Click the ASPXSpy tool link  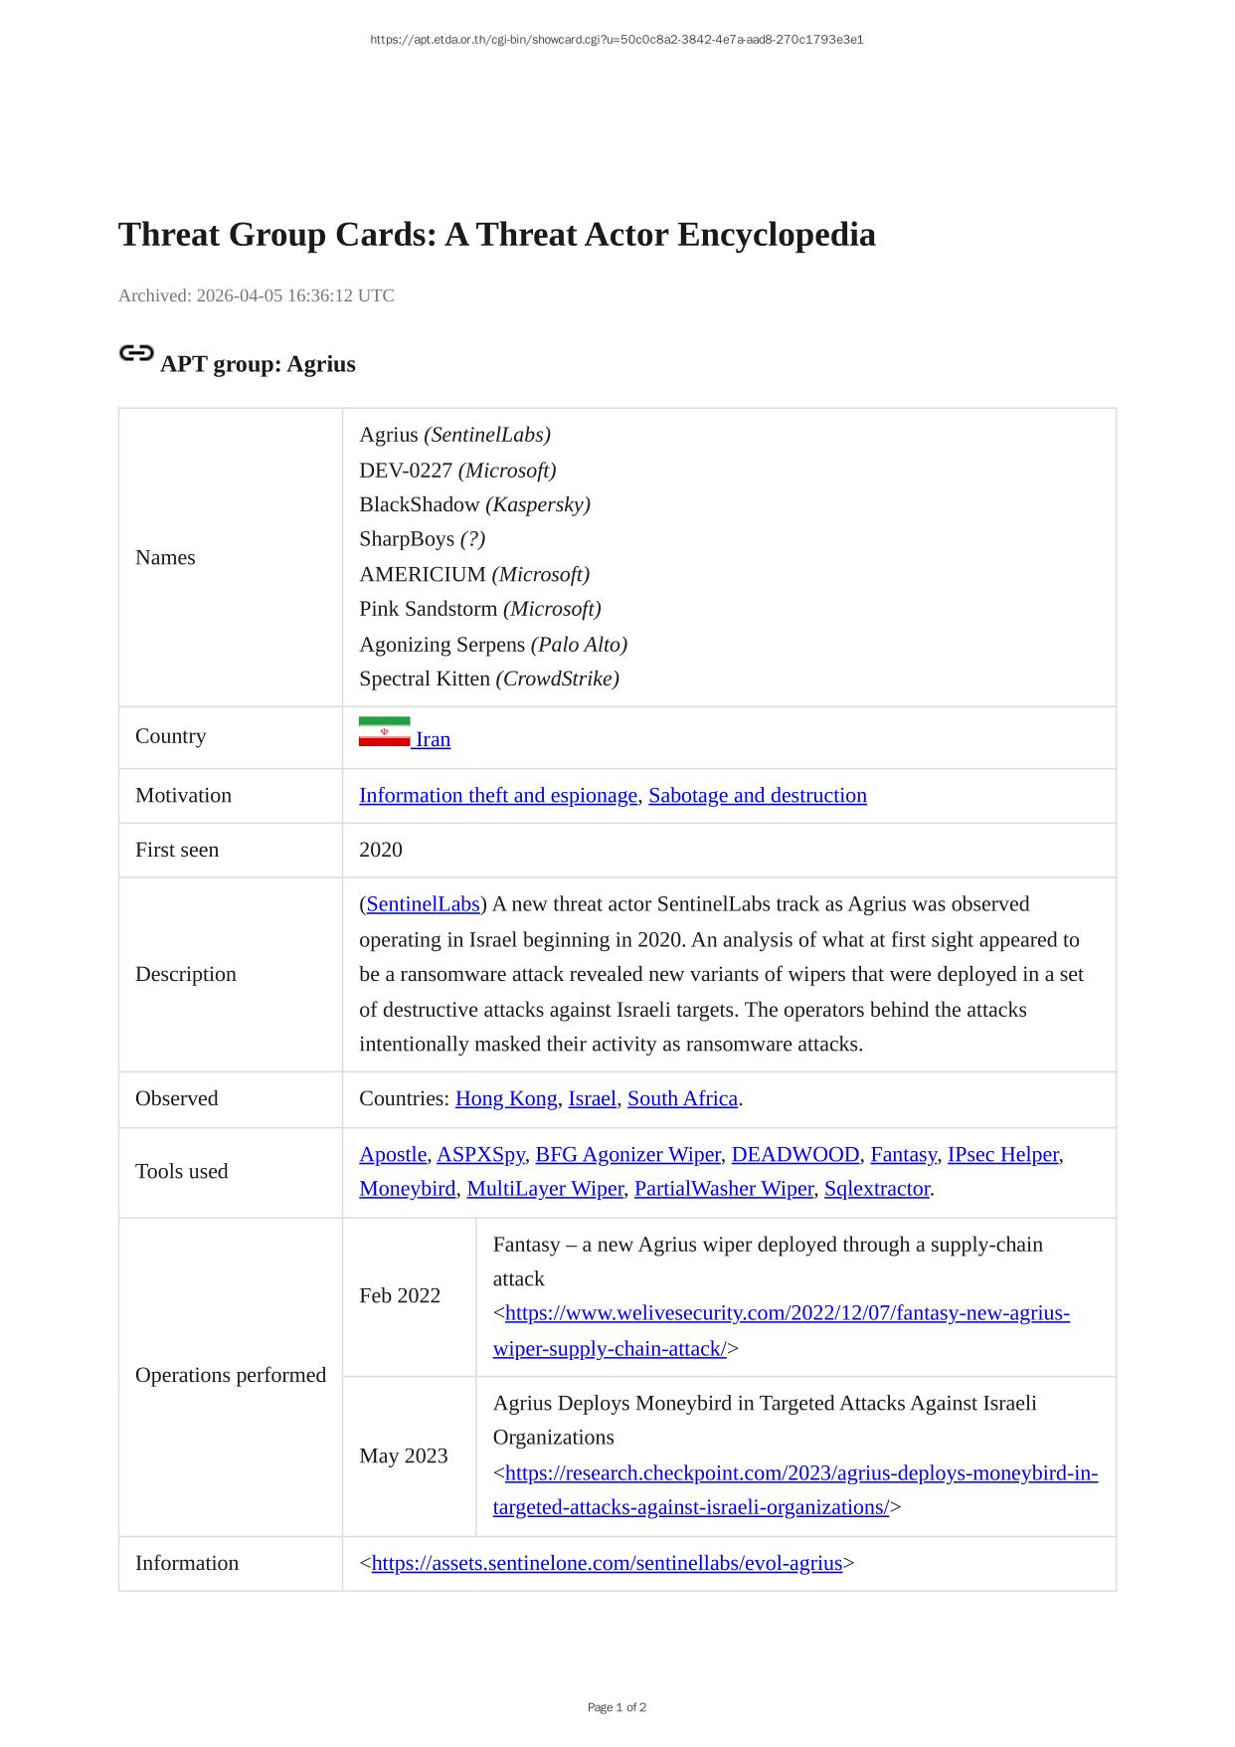pos(480,1154)
